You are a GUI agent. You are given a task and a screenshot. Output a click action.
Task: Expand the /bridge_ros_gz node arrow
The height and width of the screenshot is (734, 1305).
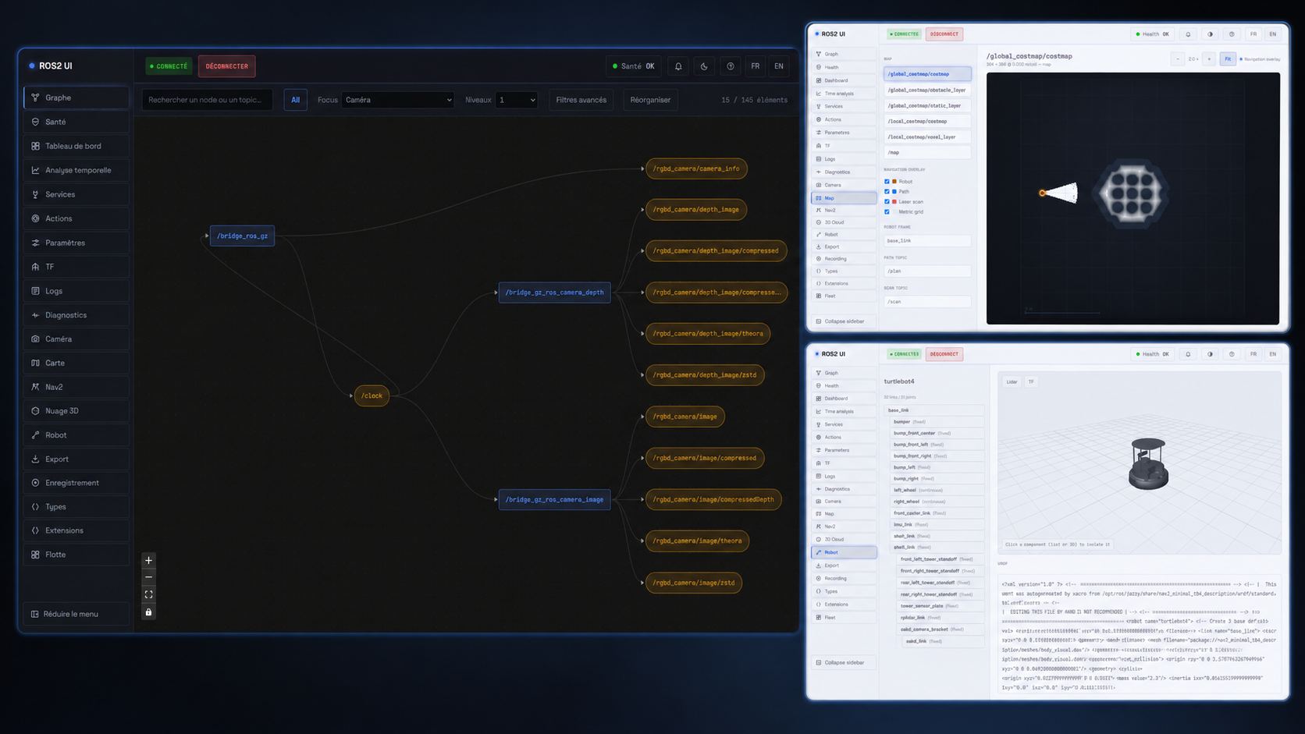coord(207,236)
